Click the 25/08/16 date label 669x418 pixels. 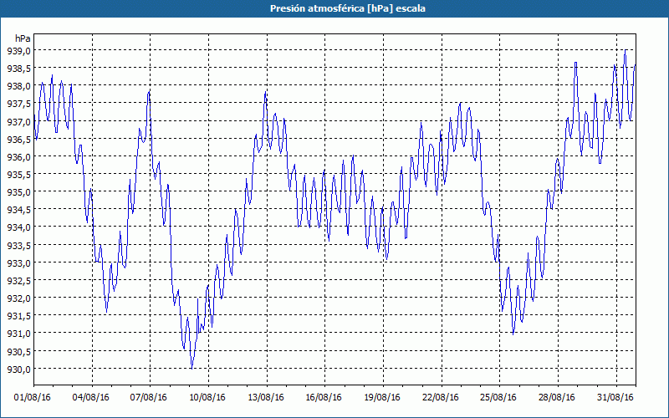click(x=498, y=397)
